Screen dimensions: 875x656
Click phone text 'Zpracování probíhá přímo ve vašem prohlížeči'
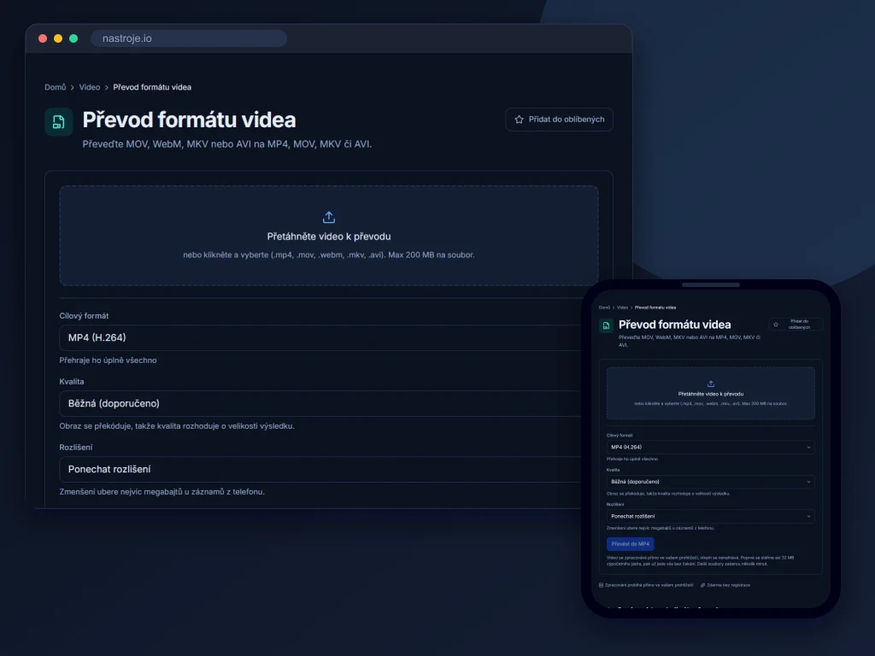649,585
